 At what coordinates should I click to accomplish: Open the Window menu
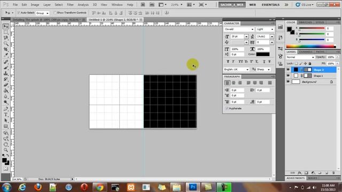tap(117, 5)
